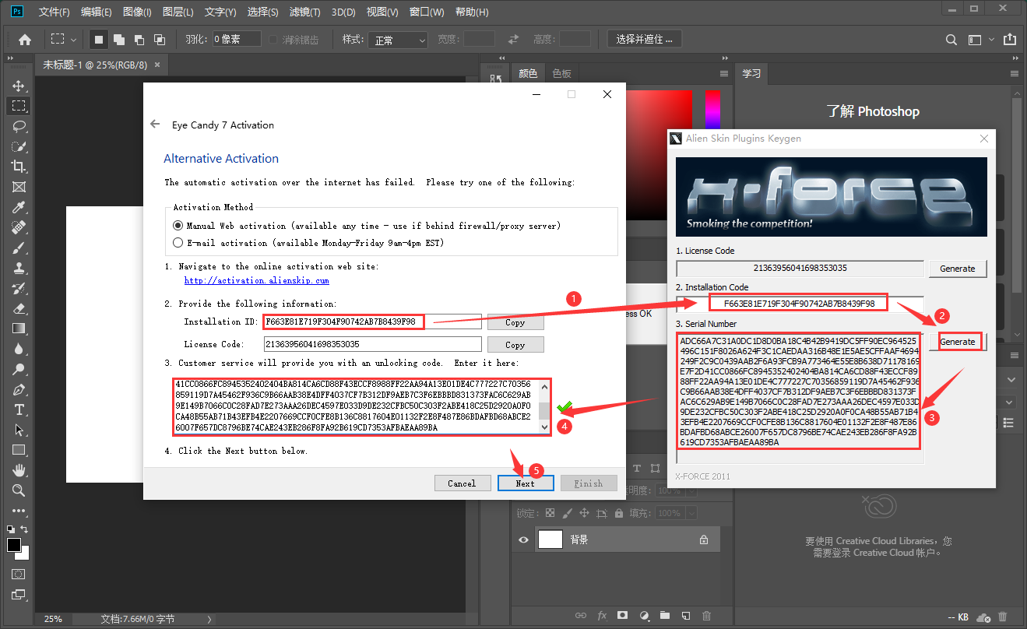Choose the Intersect with selection mode
Viewport: 1027px width, 629px height.
(x=159, y=39)
